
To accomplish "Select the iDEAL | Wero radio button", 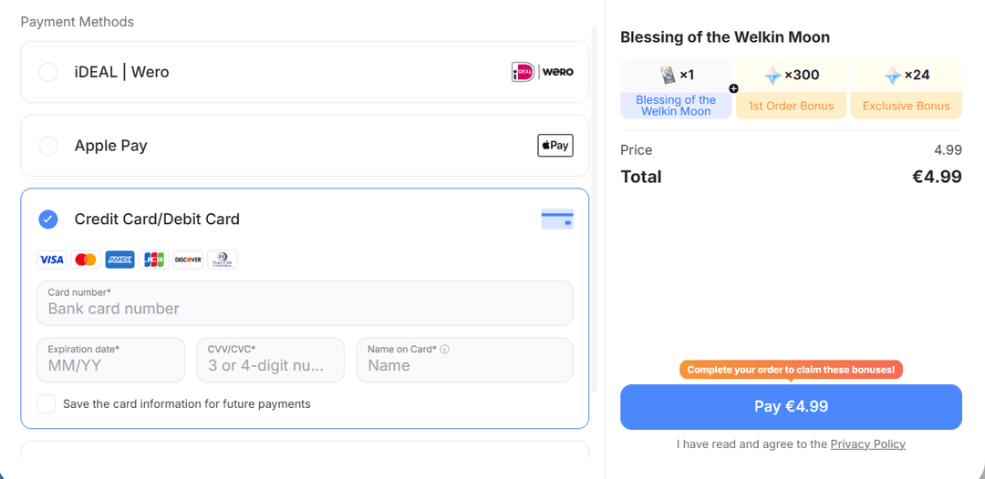I will [x=48, y=72].
